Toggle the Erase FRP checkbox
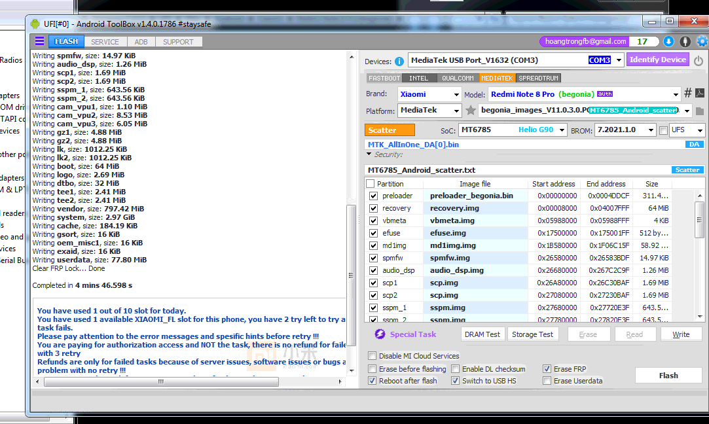 point(547,369)
